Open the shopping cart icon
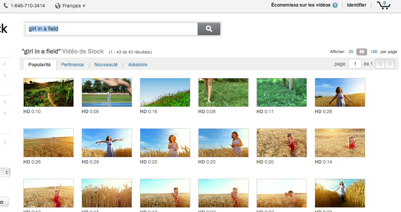Viewport: 401px width, 212px height. (x=384, y=5)
